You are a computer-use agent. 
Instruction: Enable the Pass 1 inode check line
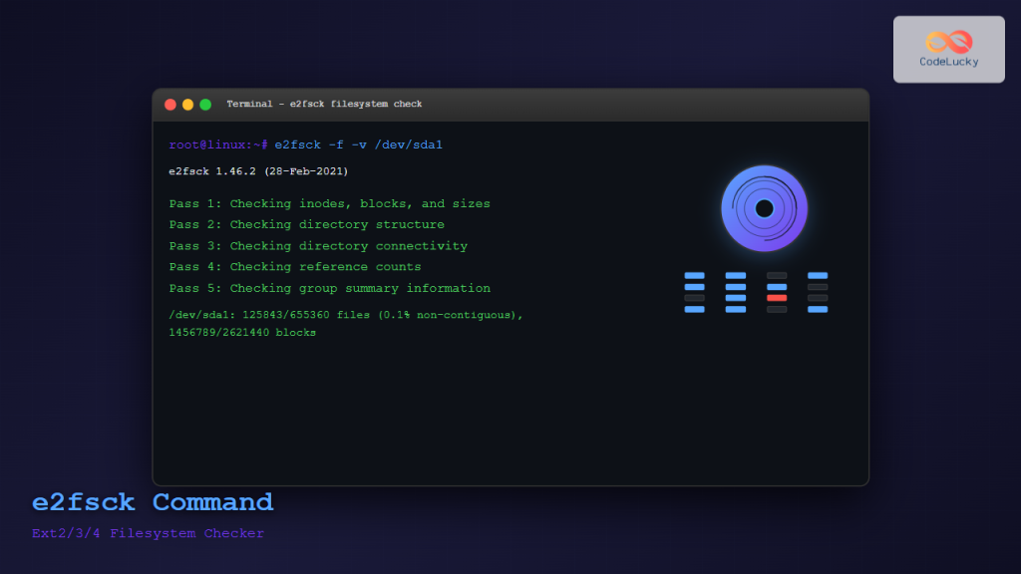pyautogui.click(x=329, y=203)
